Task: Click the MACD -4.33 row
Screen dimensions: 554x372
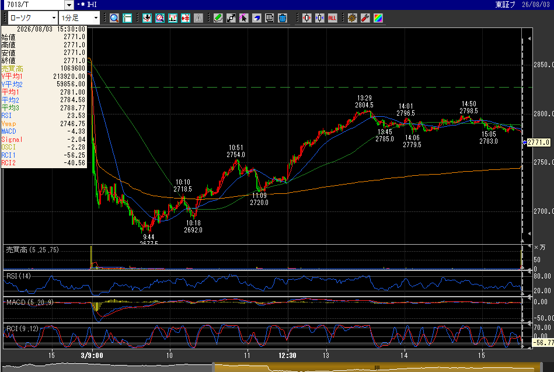Action: (43, 131)
